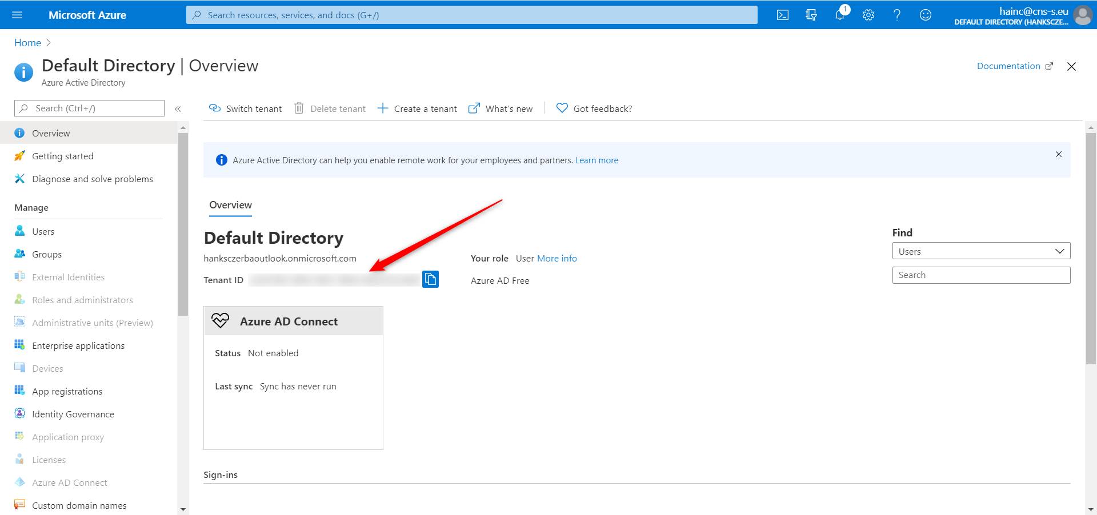
Task: Click the Users icon in sidebar
Action: (x=19, y=231)
